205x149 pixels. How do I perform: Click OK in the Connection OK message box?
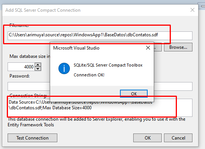(x=134, y=93)
